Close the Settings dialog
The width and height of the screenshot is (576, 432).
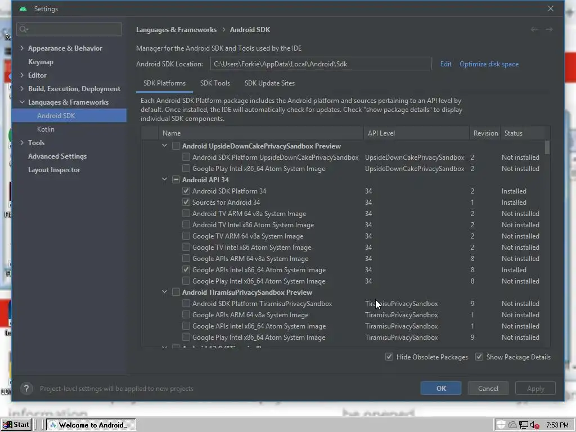(x=550, y=8)
